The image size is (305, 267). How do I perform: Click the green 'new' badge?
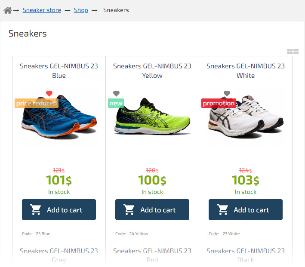pos(116,103)
